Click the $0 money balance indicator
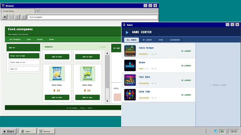Screen dimensions: 241x135 point(222,131)
